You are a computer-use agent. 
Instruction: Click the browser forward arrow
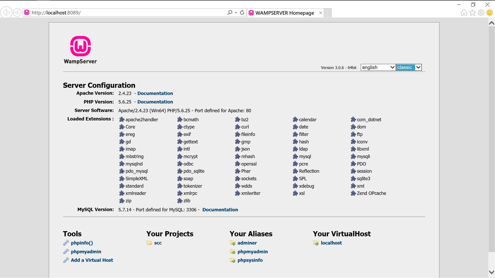[17, 12]
